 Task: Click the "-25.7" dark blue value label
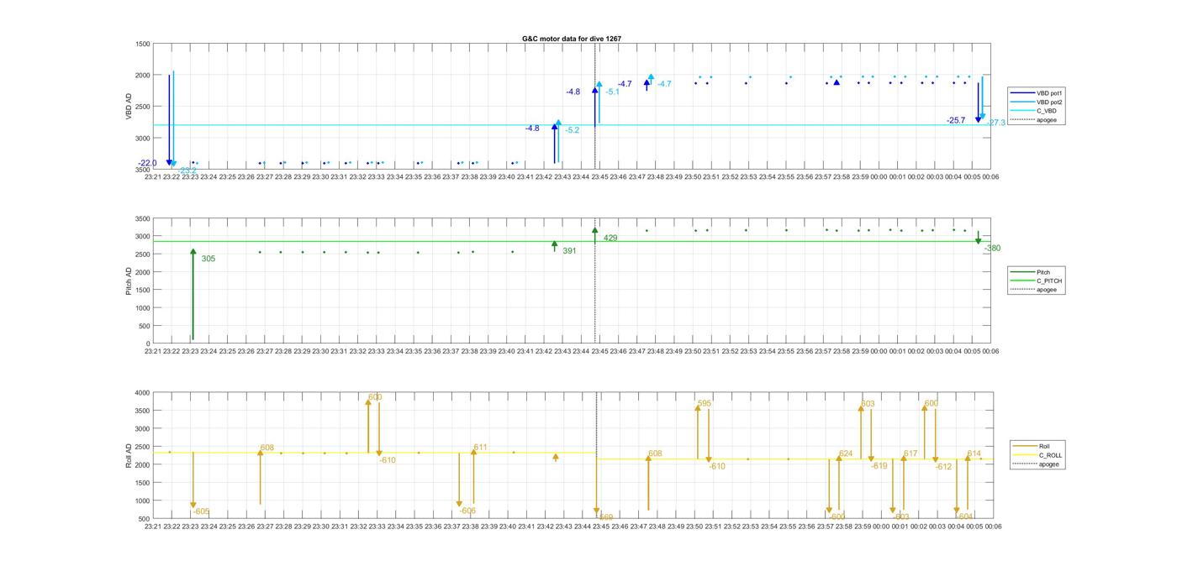coord(956,121)
